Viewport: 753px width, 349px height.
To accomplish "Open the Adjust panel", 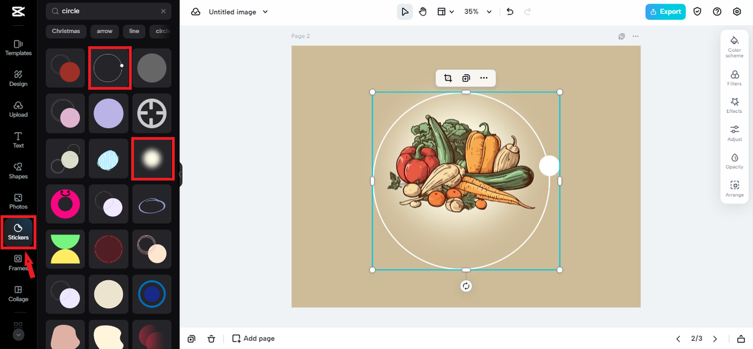I will click(734, 133).
